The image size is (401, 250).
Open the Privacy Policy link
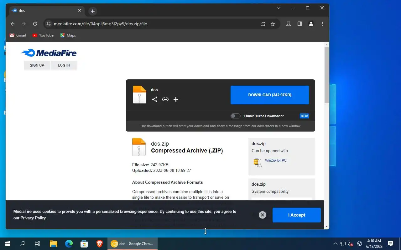coord(33,218)
